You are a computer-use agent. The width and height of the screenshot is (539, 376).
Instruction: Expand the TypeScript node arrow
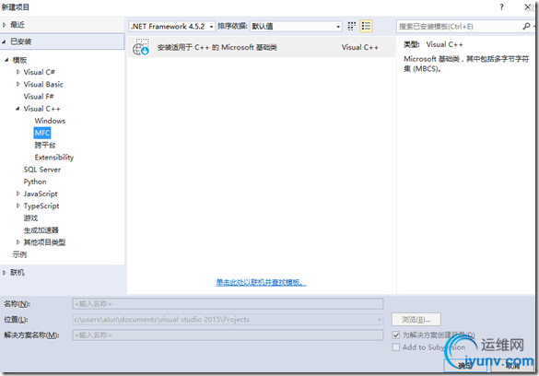point(18,206)
